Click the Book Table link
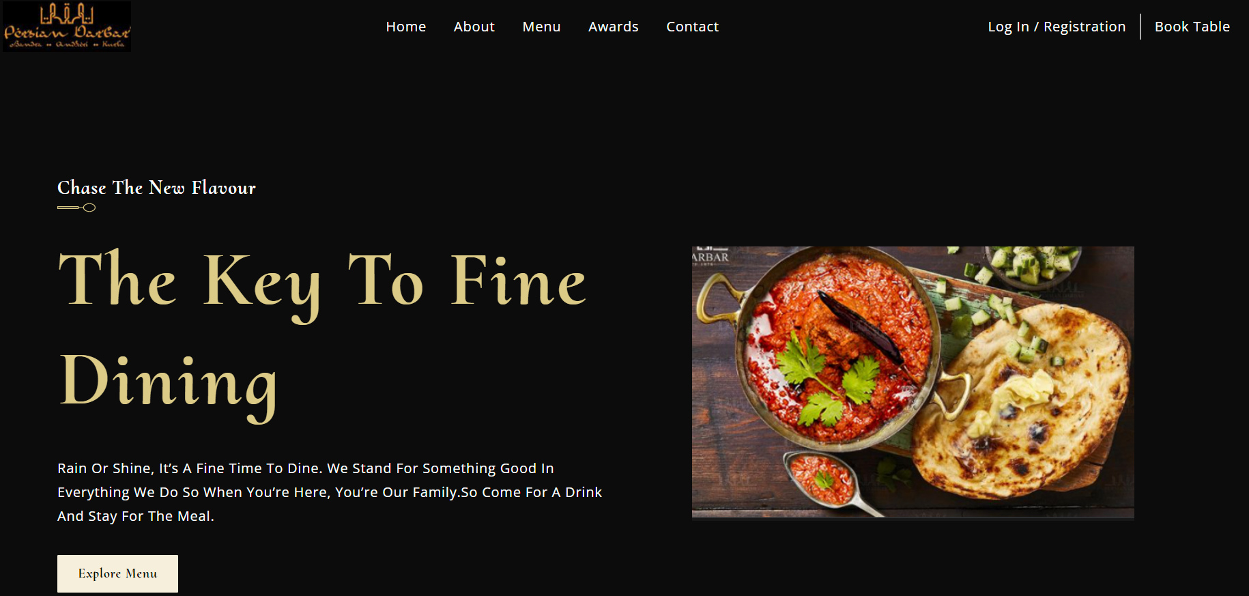 (x=1192, y=27)
